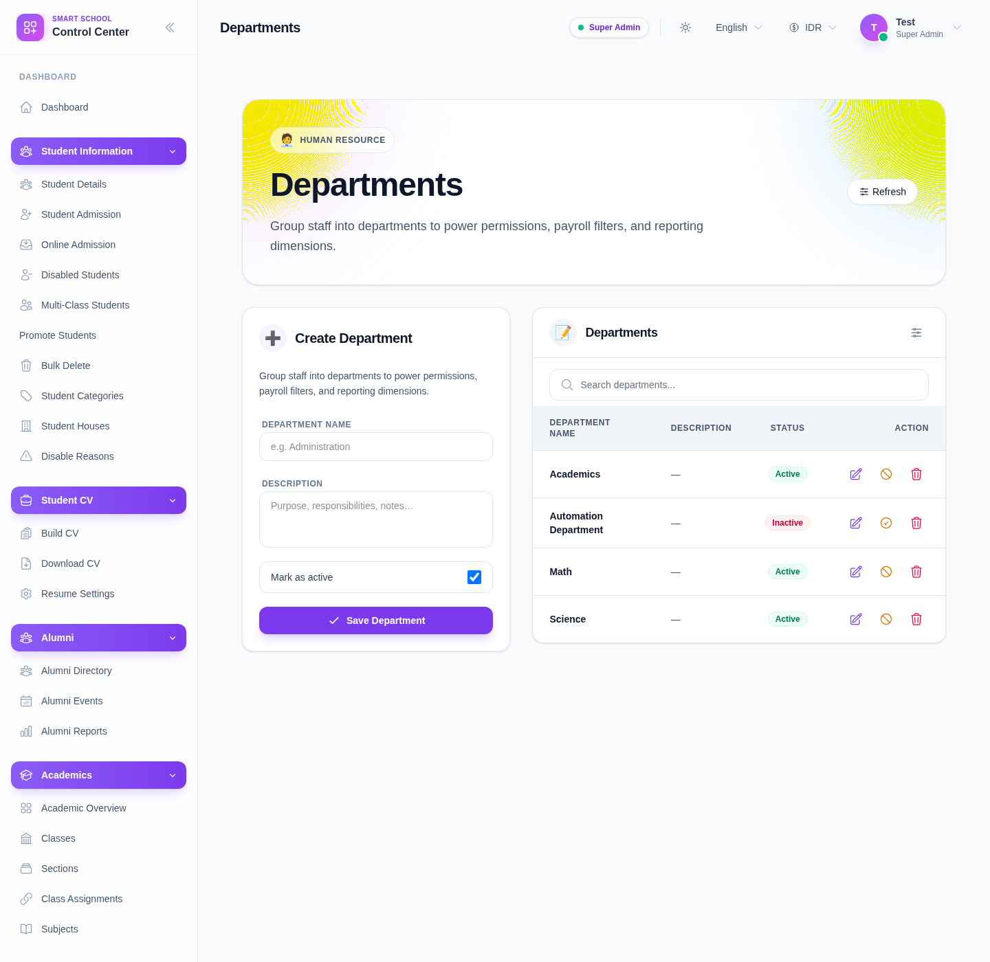Deactivate the Academics department
The image size is (990, 962).
tap(886, 474)
